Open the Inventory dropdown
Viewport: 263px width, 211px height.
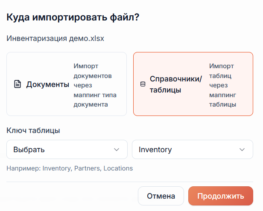tap(193, 149)
